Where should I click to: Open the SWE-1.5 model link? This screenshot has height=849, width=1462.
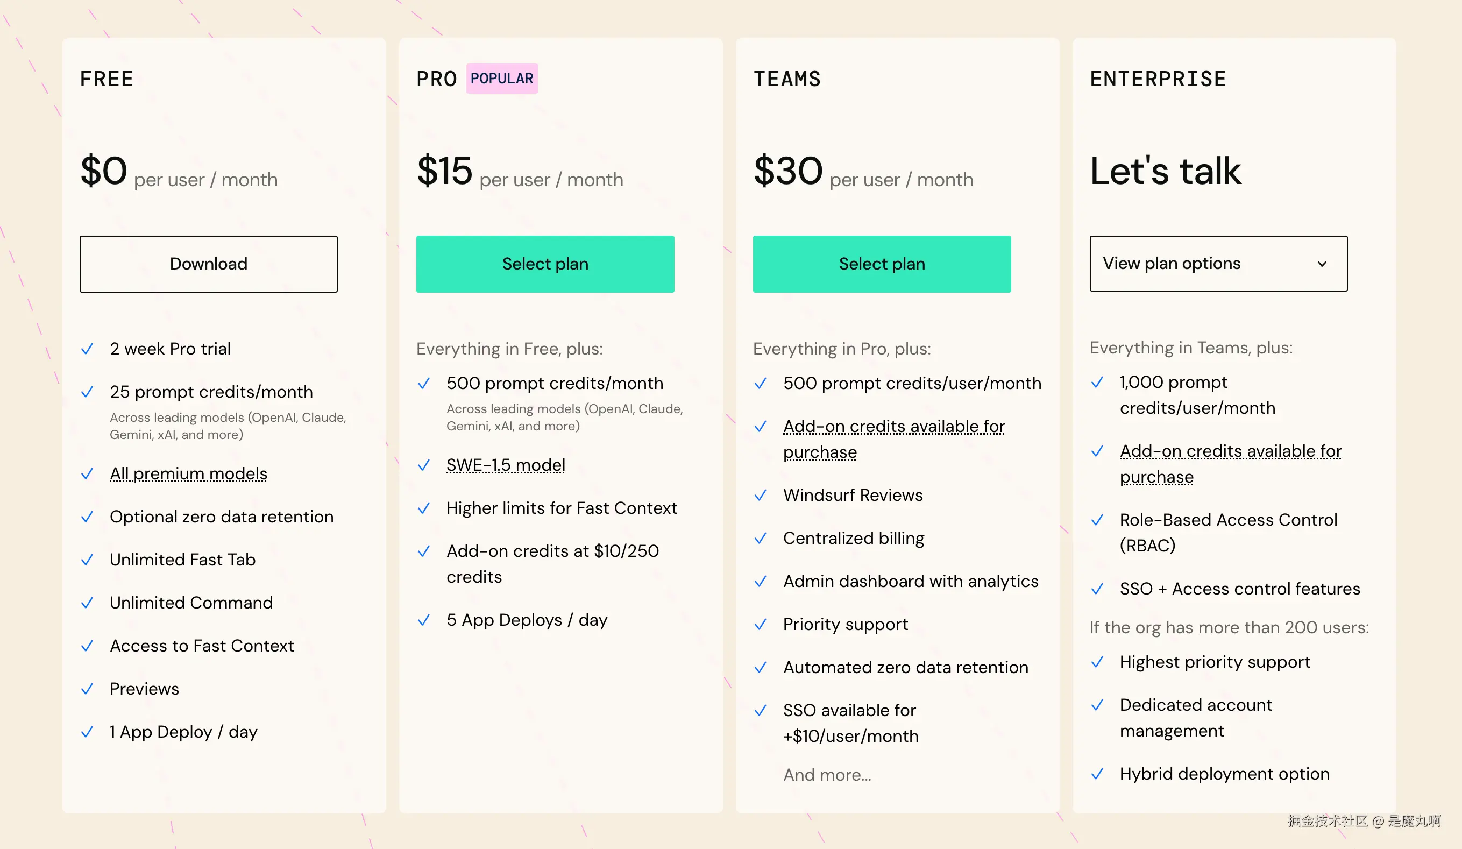pos(505,465)
